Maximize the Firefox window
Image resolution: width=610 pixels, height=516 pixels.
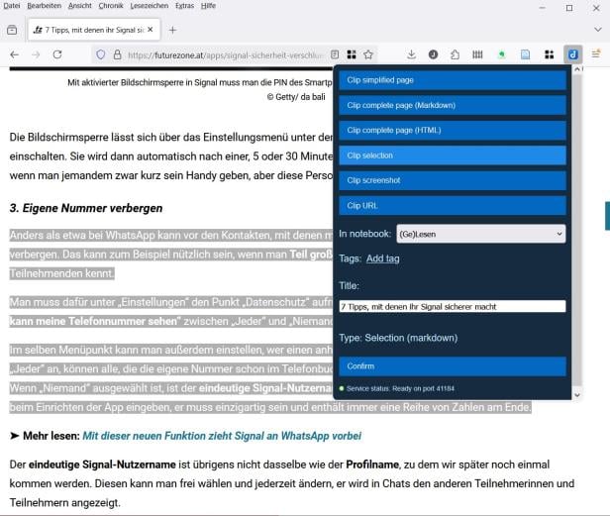point(569,8)
